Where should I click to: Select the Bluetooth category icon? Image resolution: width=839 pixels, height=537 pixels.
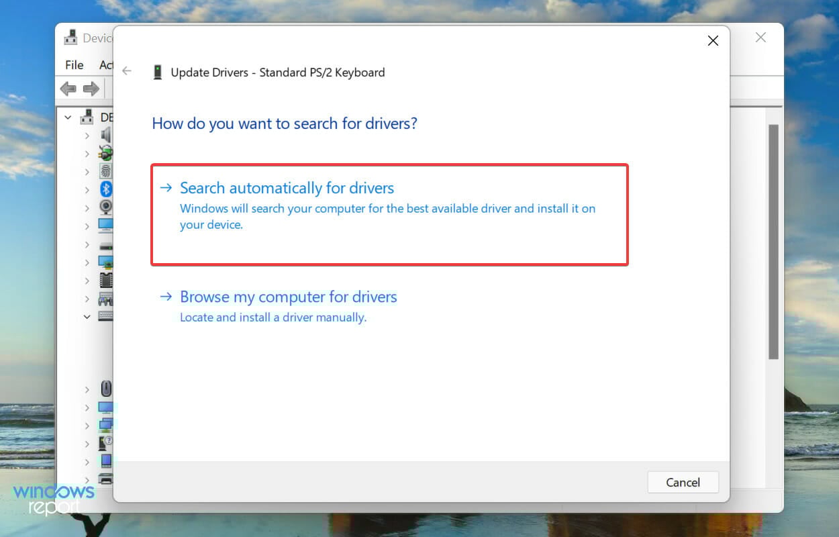(x=106, y=189)
